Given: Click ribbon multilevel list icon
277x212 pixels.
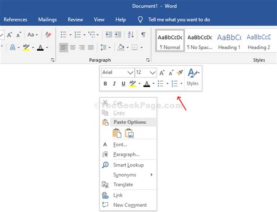Looking at the screenshot, I should tap(92, 35).
